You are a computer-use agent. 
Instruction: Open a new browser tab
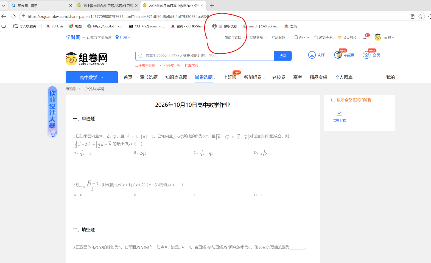pos(212,5)
